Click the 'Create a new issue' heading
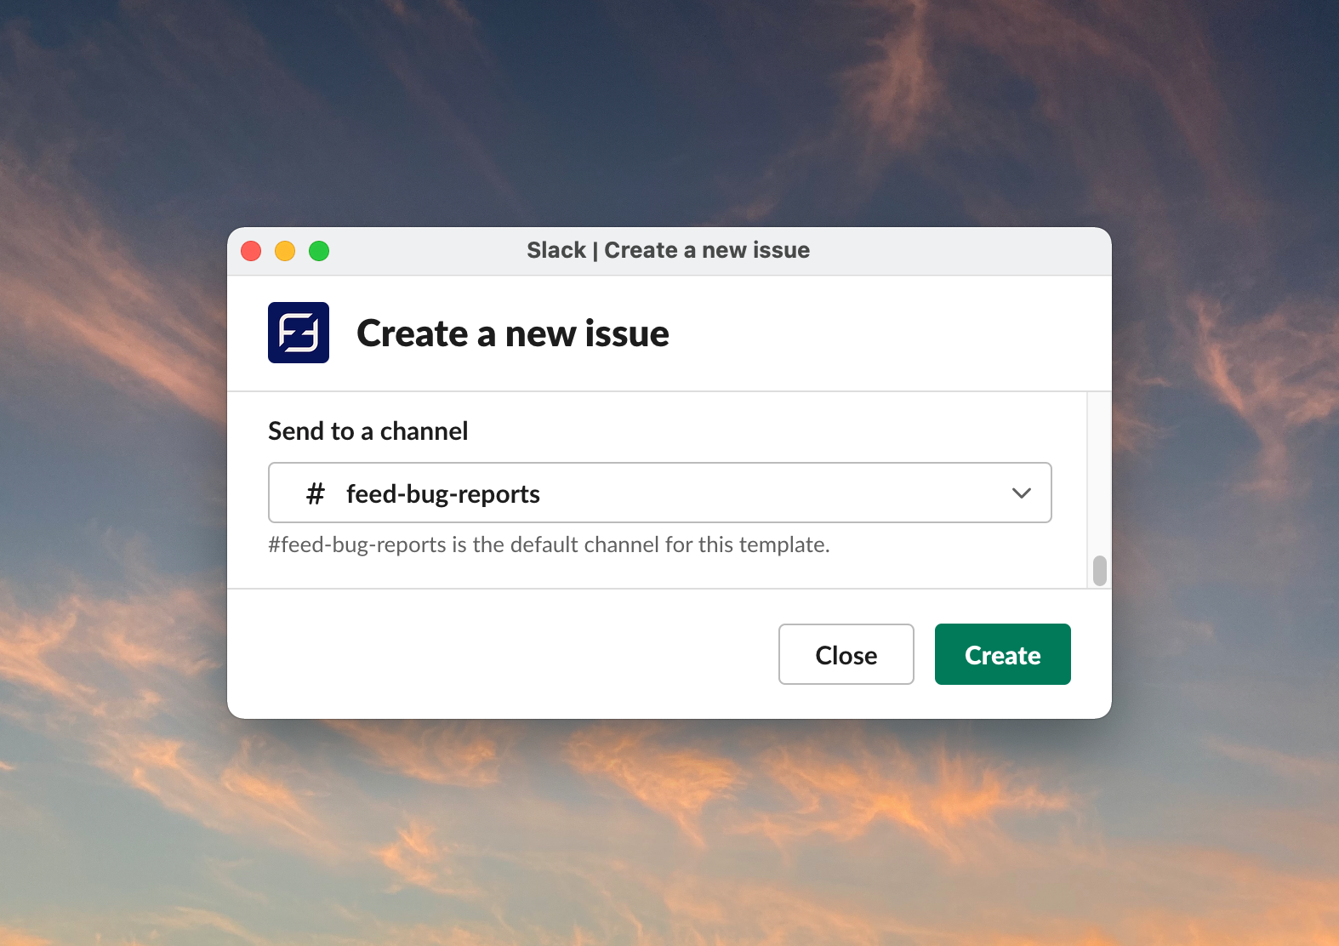Viewport: 1339px width, 946px height. 513,333
